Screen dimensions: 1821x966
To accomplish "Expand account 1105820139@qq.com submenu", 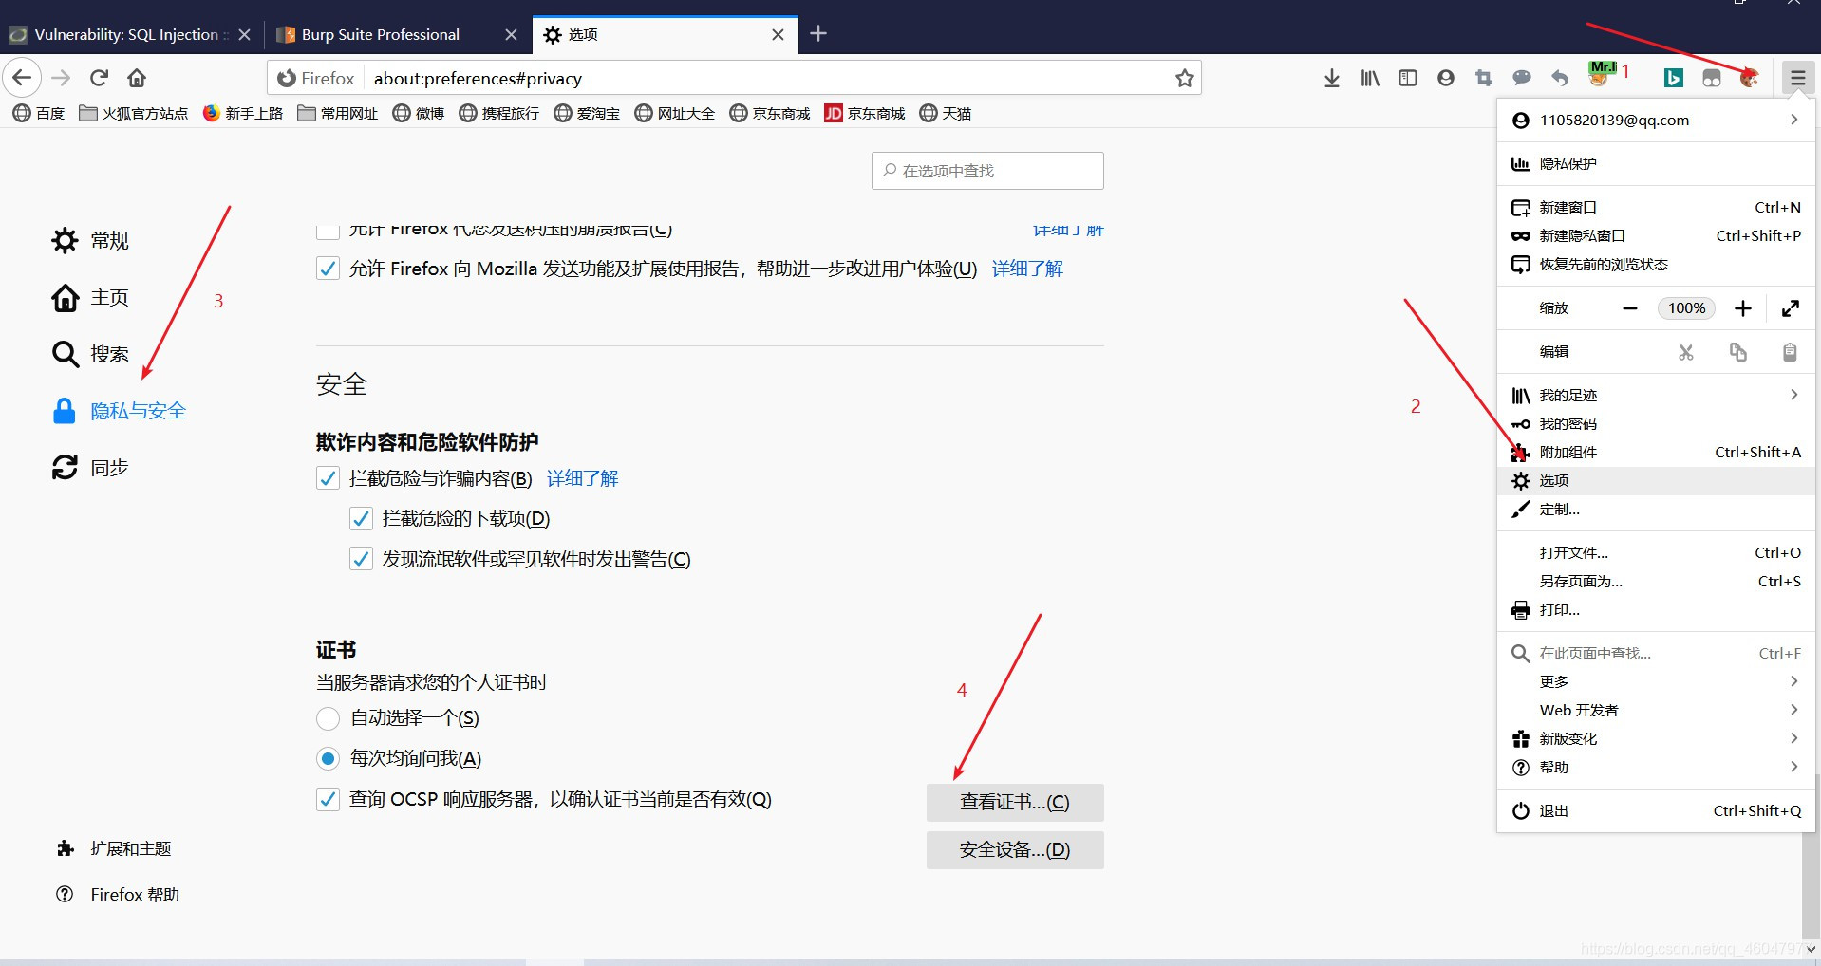I will [x=1656, y=120].
